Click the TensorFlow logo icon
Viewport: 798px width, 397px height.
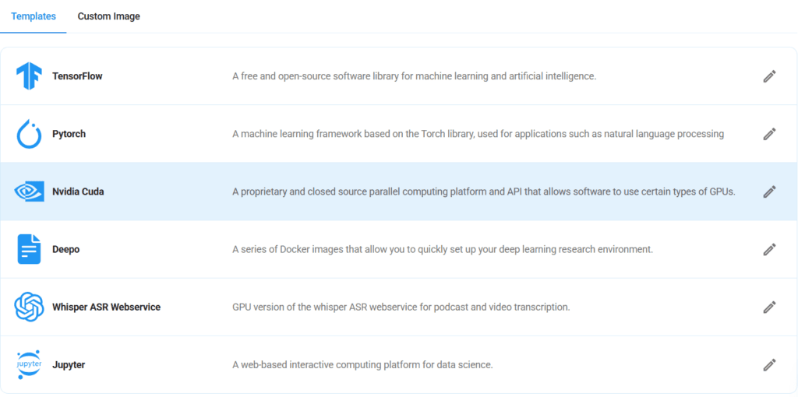pyautogui.click(x=29, y=76)
